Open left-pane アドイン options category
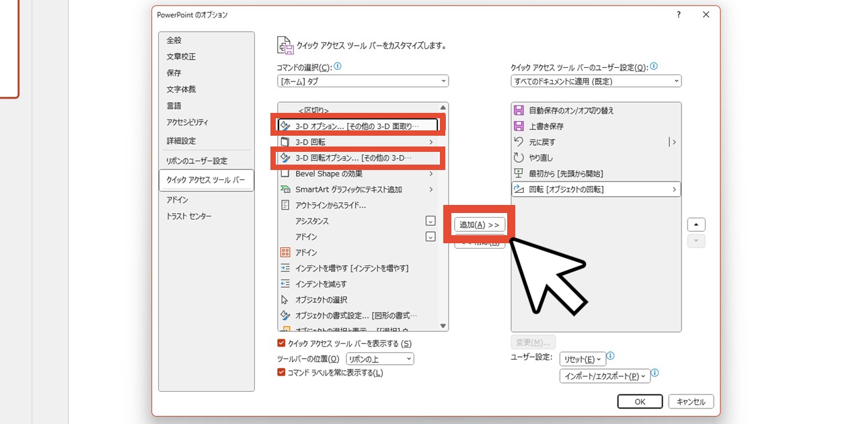The width and height of the screenshot is (861, 424). [207, 200]
